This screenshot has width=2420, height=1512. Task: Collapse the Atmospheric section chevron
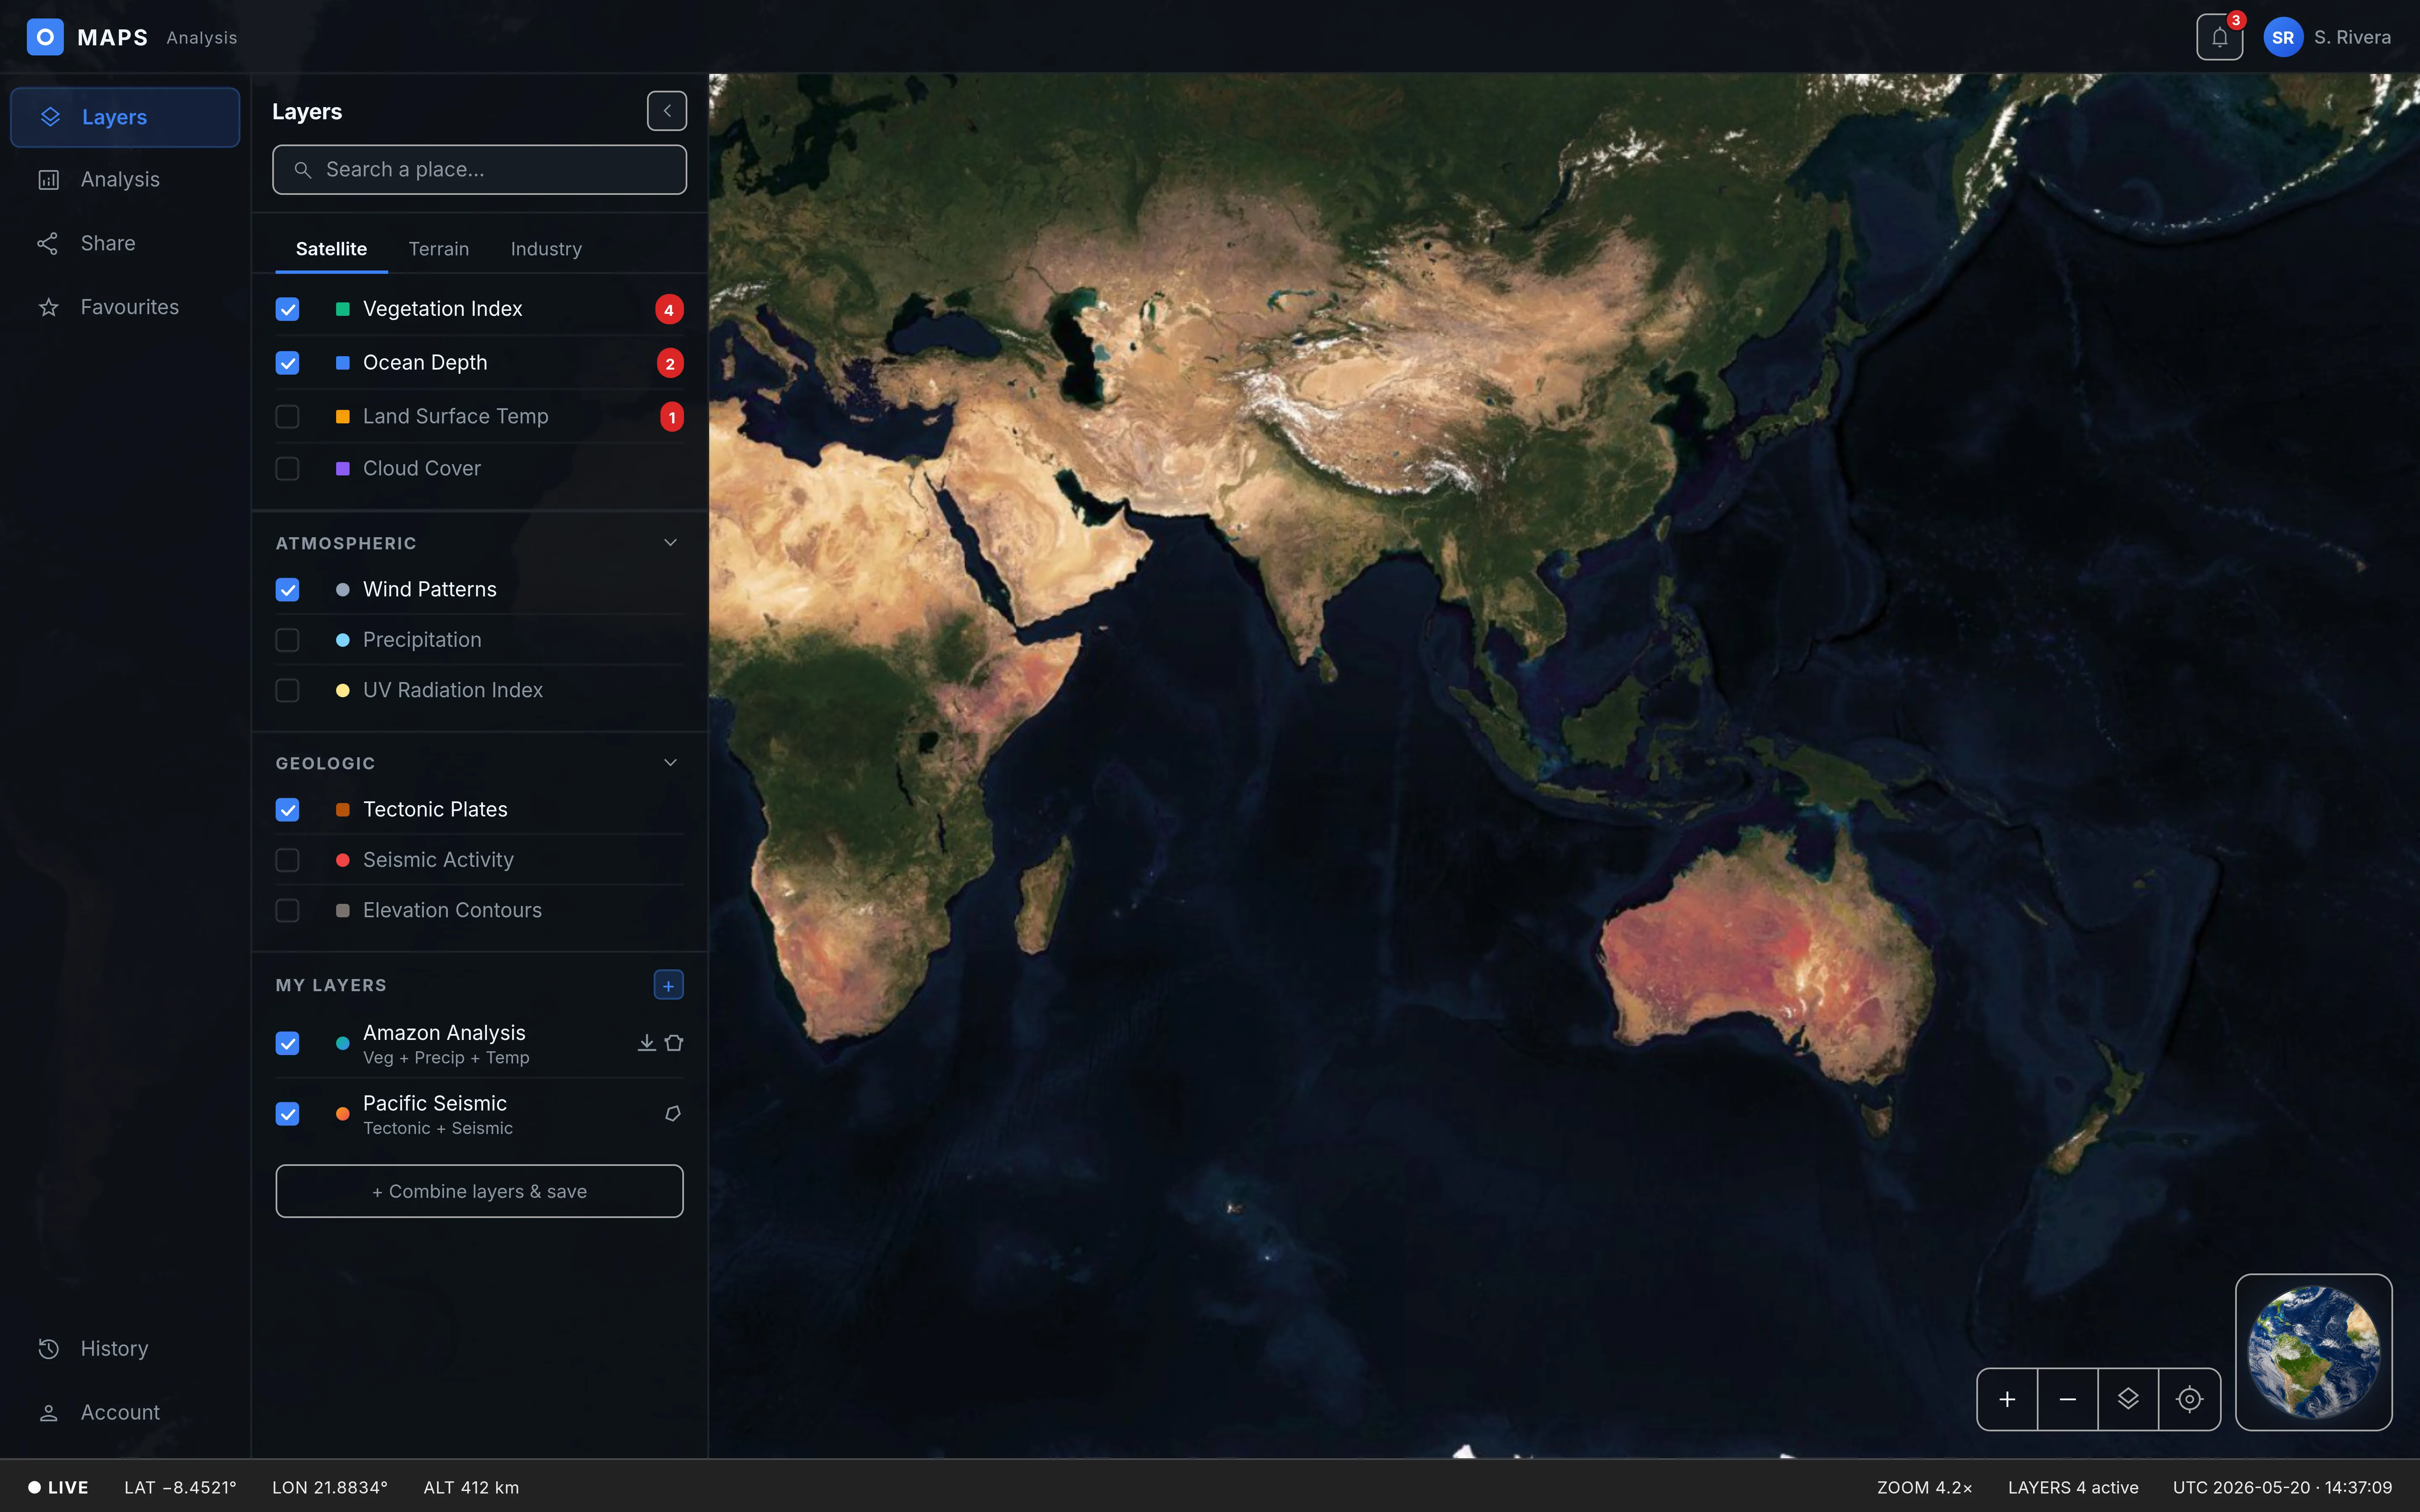coord(670,543)
